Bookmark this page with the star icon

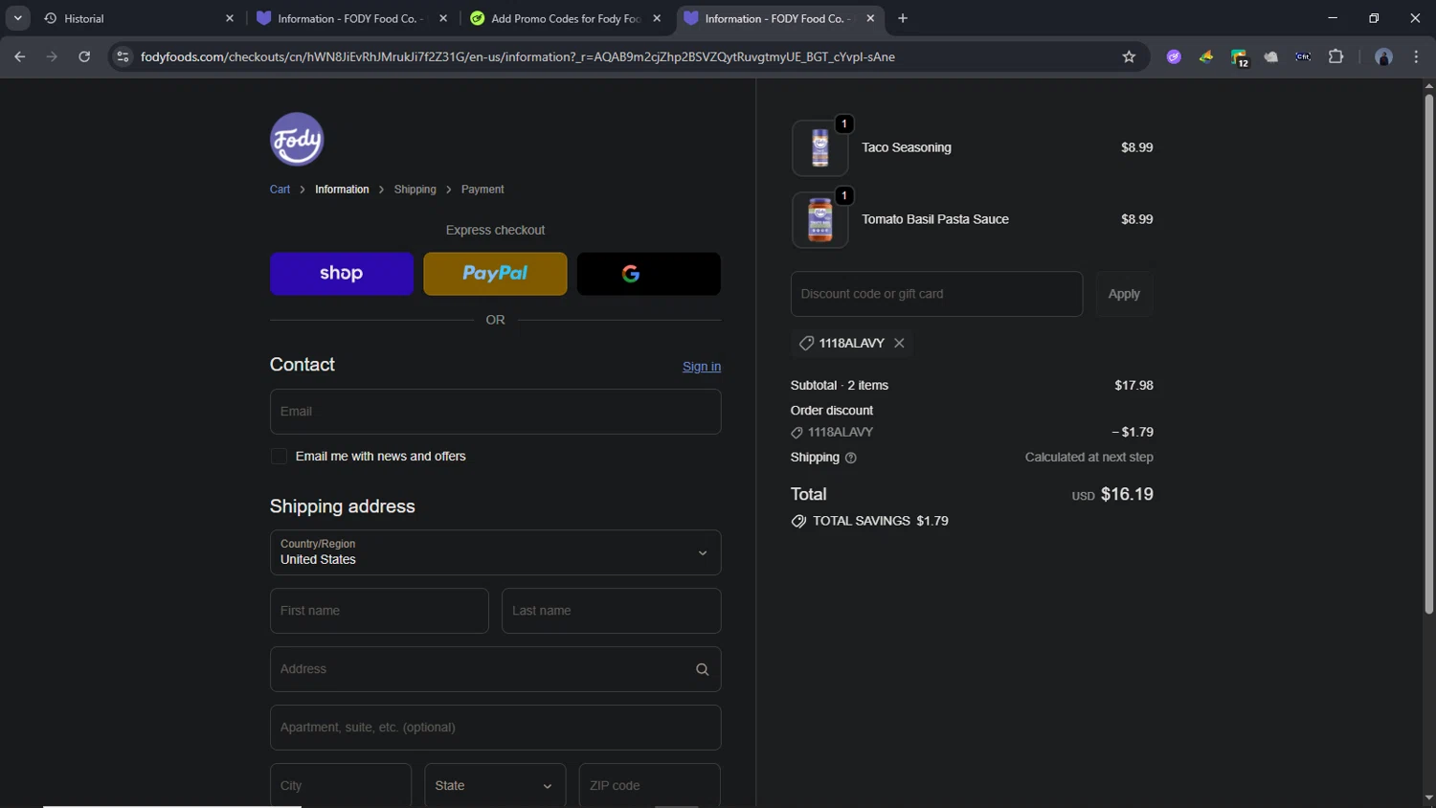point(1129,56)
